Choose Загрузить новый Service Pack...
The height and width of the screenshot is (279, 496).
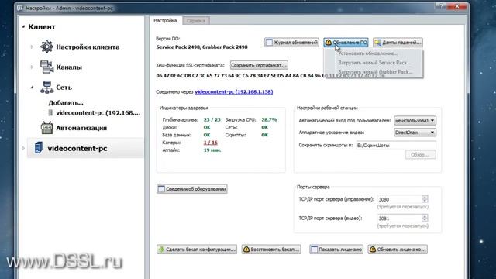[374, 63]
